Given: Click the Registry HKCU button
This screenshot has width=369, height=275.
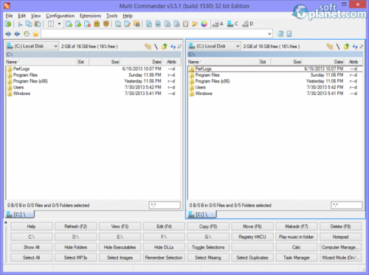Looking at the screenshot, I should [x=252, y=237].
